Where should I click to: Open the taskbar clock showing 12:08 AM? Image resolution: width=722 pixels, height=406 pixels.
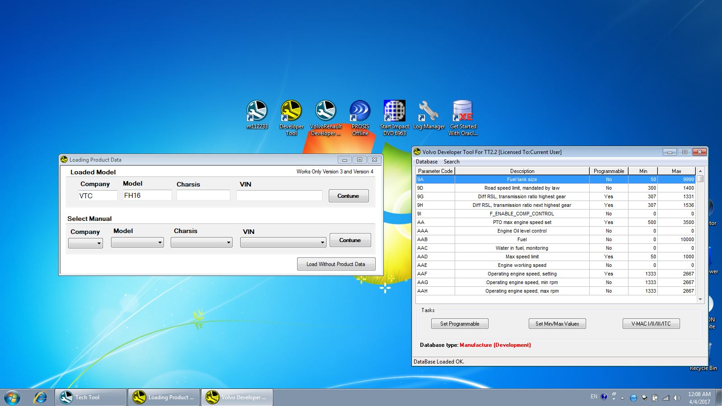[x=699, y=398]
